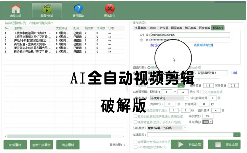
Task: Select the 翻译API tab
Action: tap(218, 28)
